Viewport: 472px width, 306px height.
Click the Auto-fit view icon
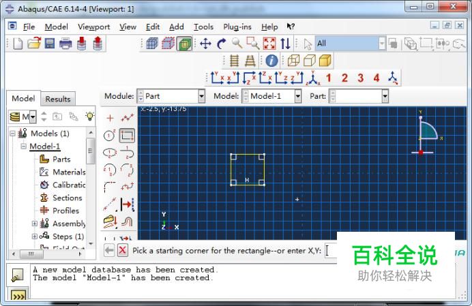pos(269,44)
